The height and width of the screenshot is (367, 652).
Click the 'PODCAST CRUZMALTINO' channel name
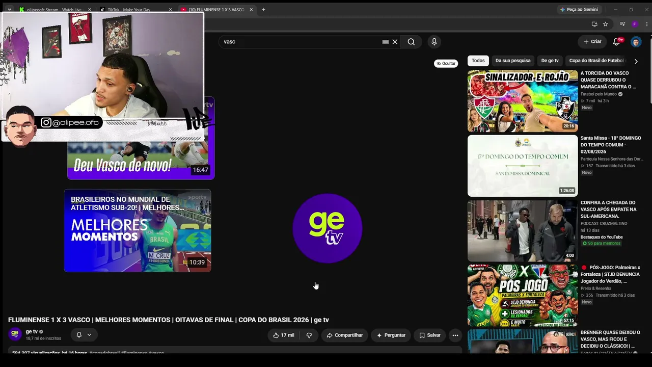tap(604, 224)
